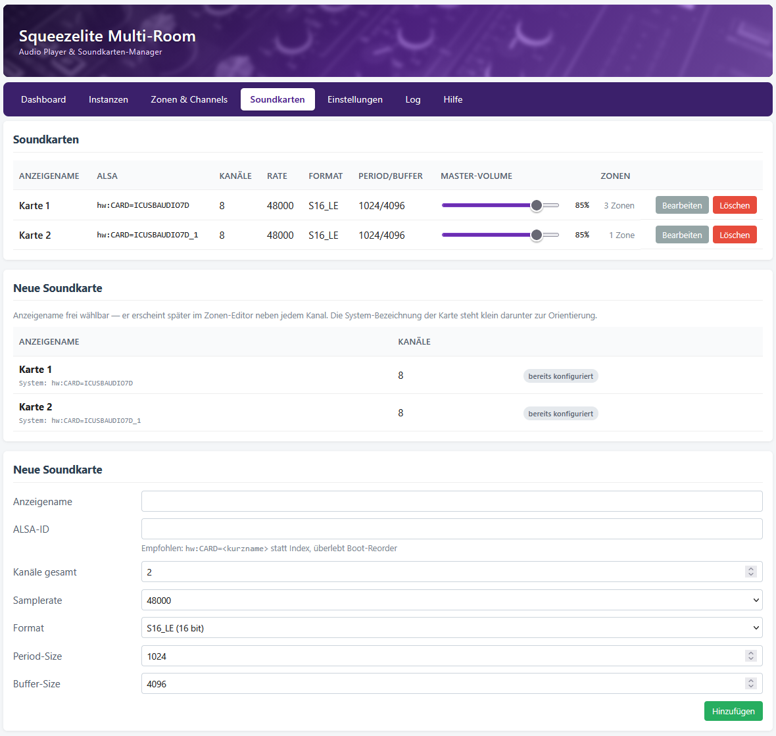This screenshot has height=736, width=776.
Task: Click the Anzeigename input field
Action: click(x=451, y=501)
